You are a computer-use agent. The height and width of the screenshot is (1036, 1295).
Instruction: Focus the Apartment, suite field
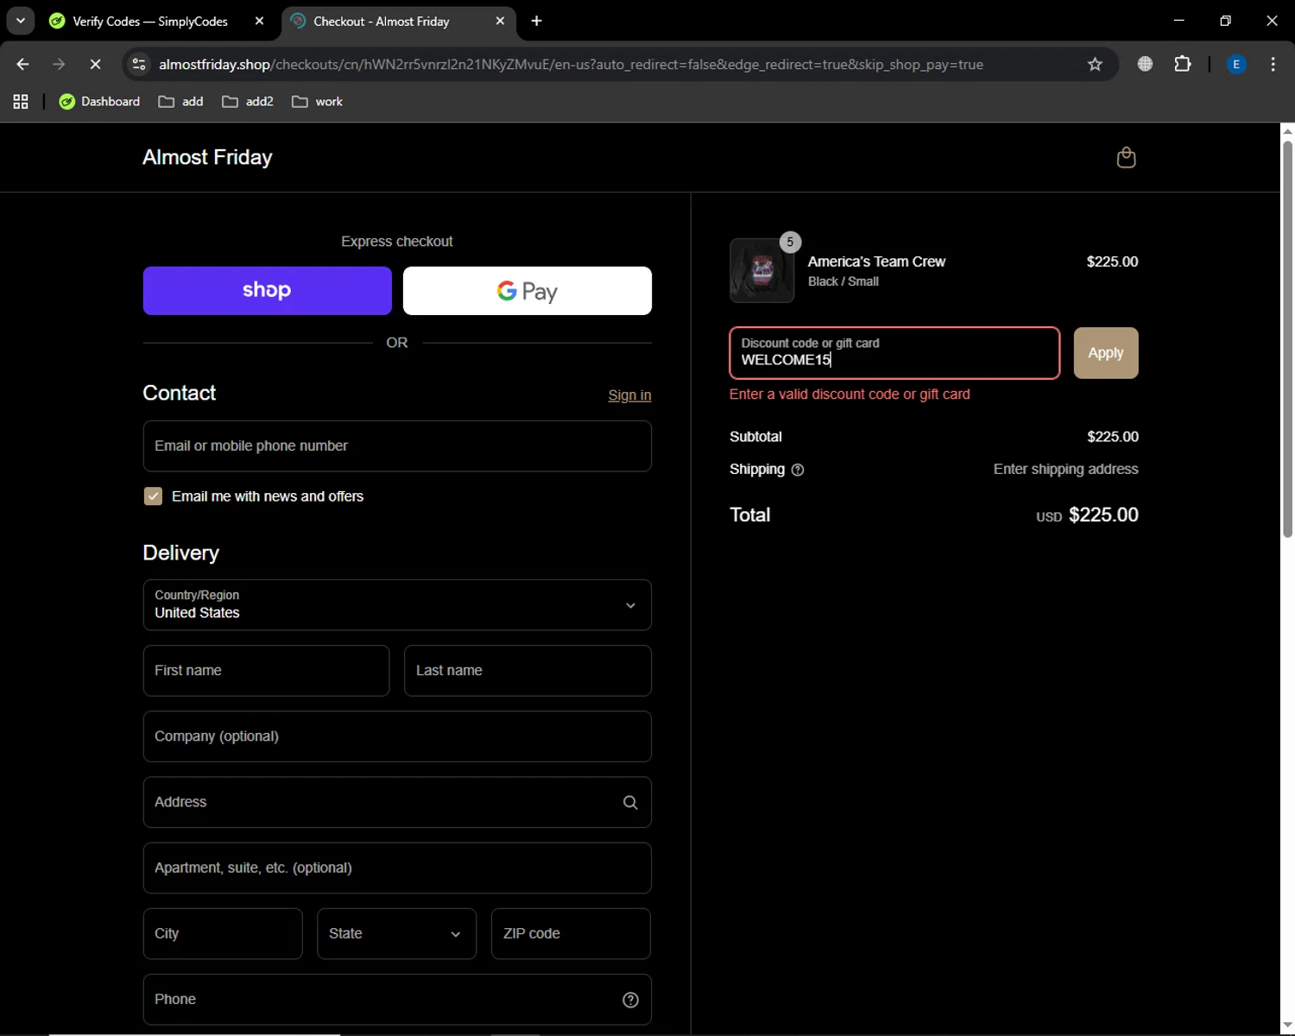click(397, 869)
